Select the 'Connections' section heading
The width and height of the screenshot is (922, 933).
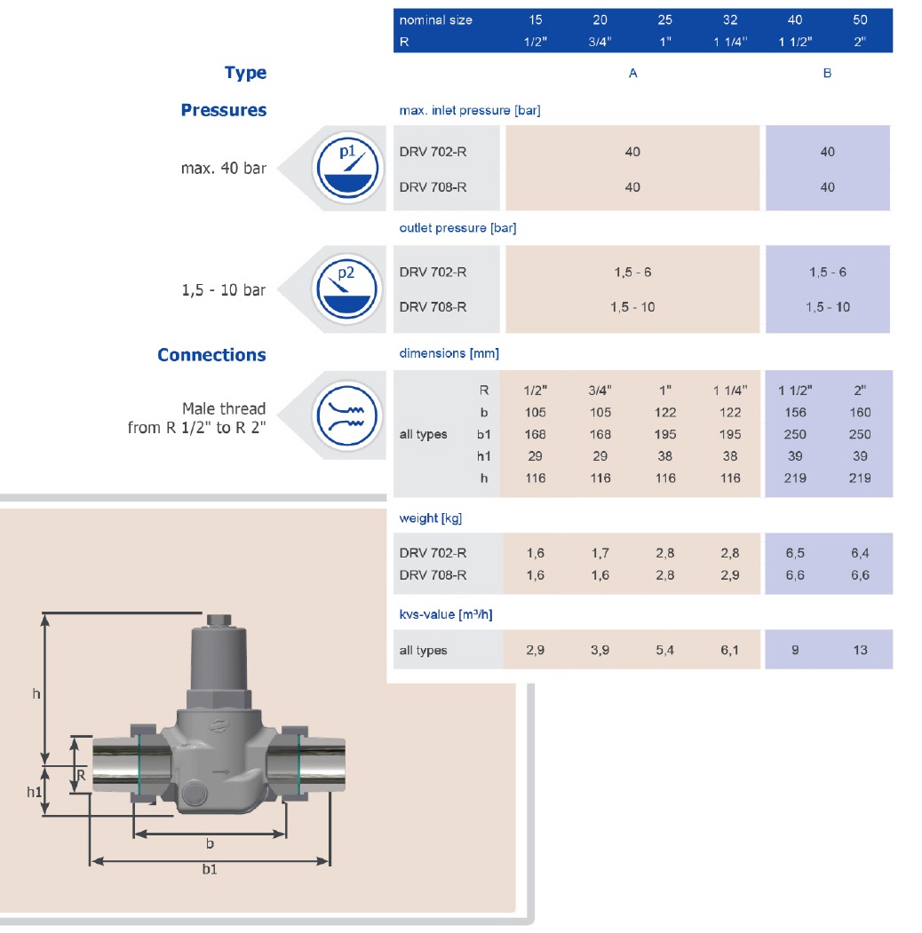click(211, 355)
